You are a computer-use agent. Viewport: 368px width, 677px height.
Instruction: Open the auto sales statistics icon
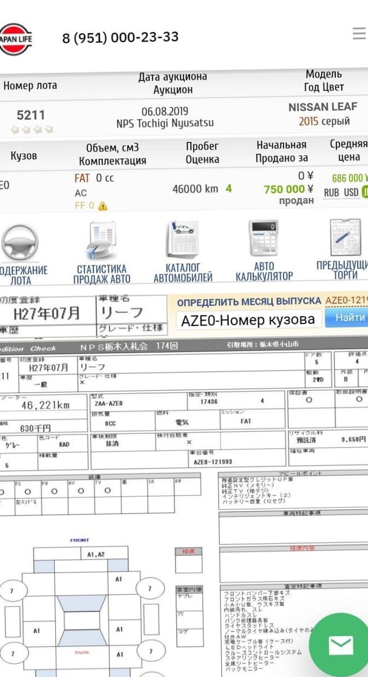tap(102, 241)
